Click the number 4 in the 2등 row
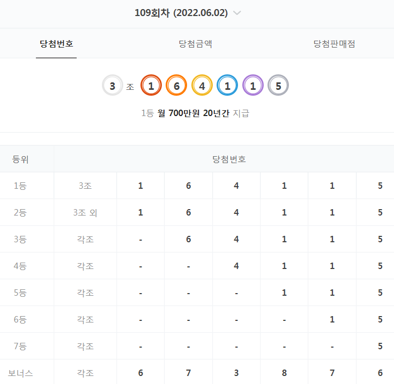Image resolution: width=394 pixels, height=384 pixels. (x=236, y=212)
